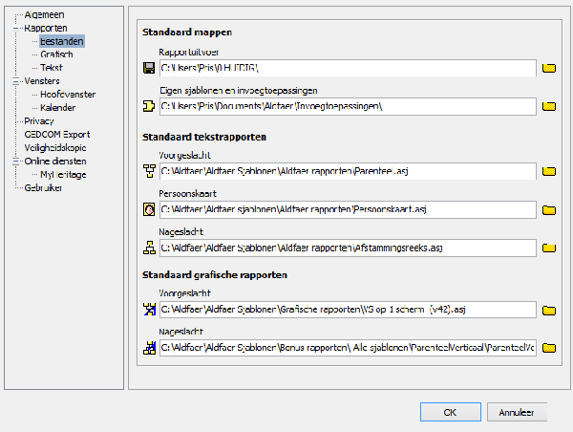Viewport: 573px width, 432px height.
Task: Click the graphic Nageslacht report icon
Action: 148,348
